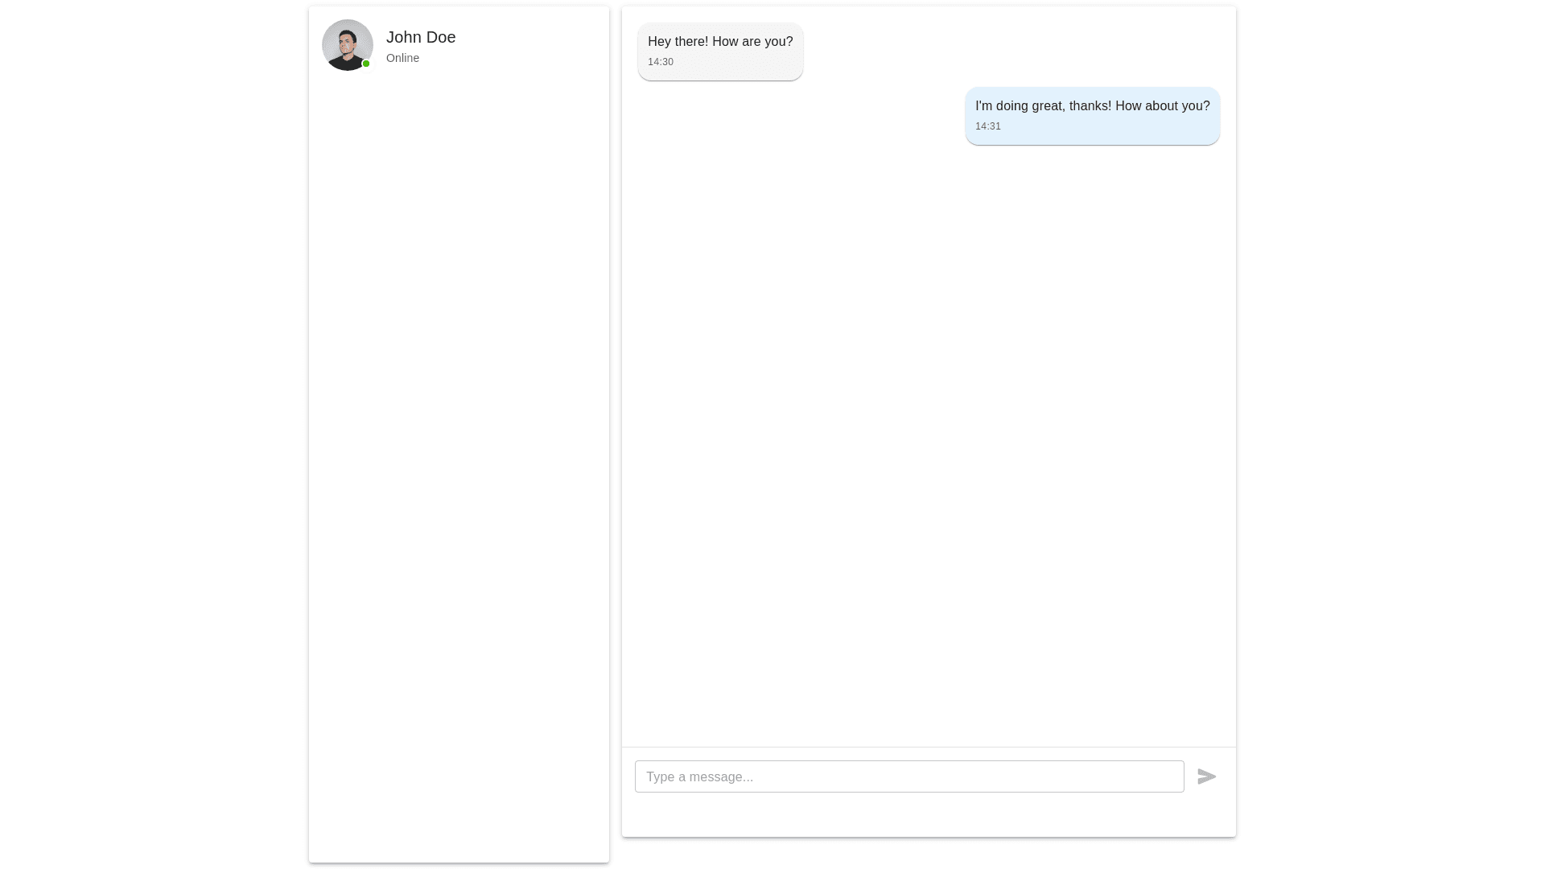1545x869 pixels.
Task: Click the "Online" status text under John Doe
Action: [x=402, y=58]
